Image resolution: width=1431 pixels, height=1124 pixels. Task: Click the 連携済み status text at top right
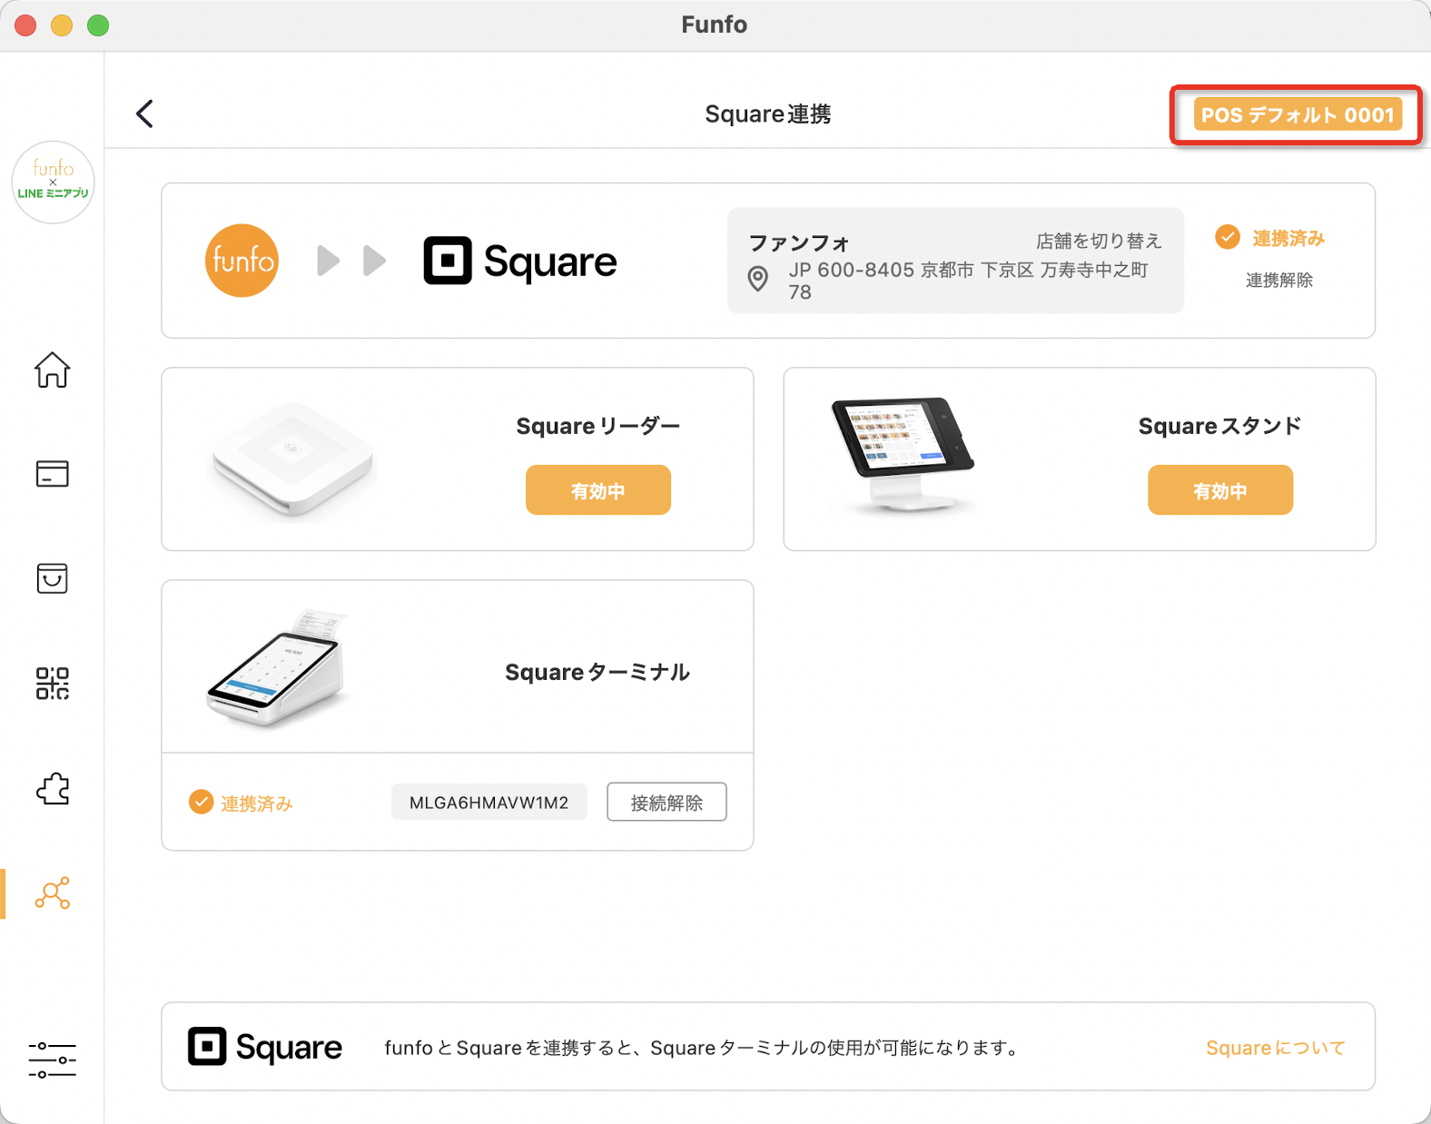(x=1288, y=238)
